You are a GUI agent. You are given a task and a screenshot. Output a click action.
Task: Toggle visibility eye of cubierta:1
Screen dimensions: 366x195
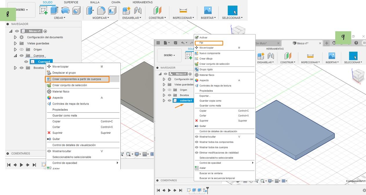click(170, 101)
